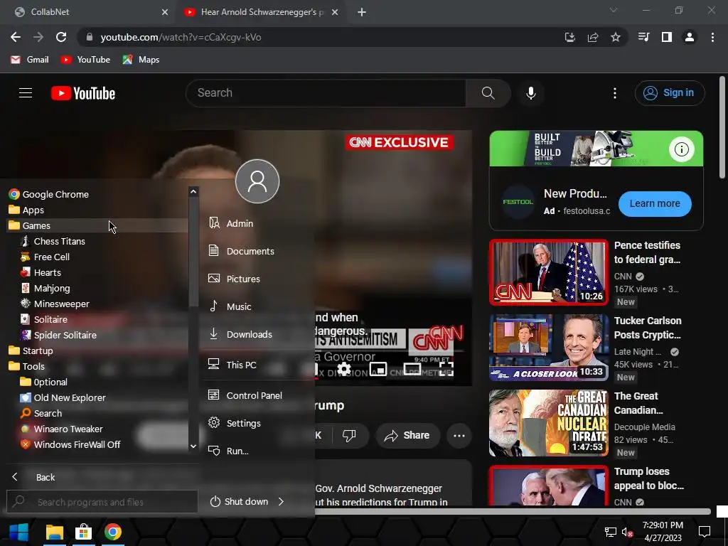
Task: Open Chrome side panel icon
Action: click(x=667, y=37)
